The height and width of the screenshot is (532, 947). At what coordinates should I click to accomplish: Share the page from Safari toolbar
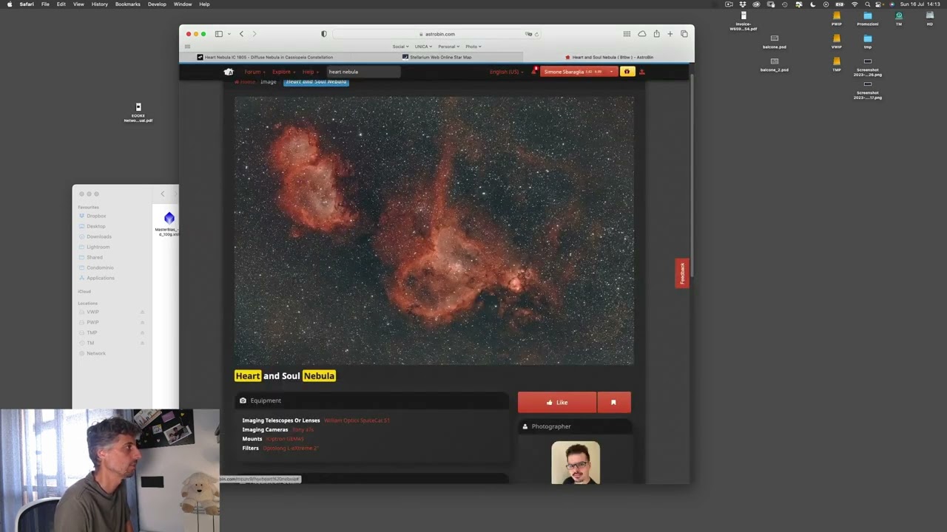tap(656, 34)
